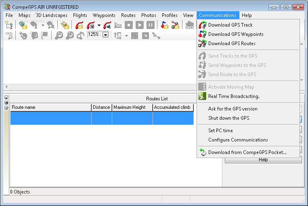Click the zoom 100% magnifier icon
308x206 pixels.
tap(9, 35)
